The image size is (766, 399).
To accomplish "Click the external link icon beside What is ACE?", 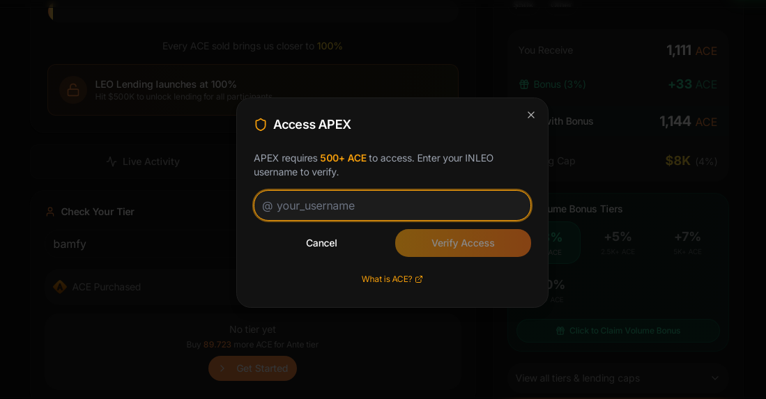I will (419, 279).
